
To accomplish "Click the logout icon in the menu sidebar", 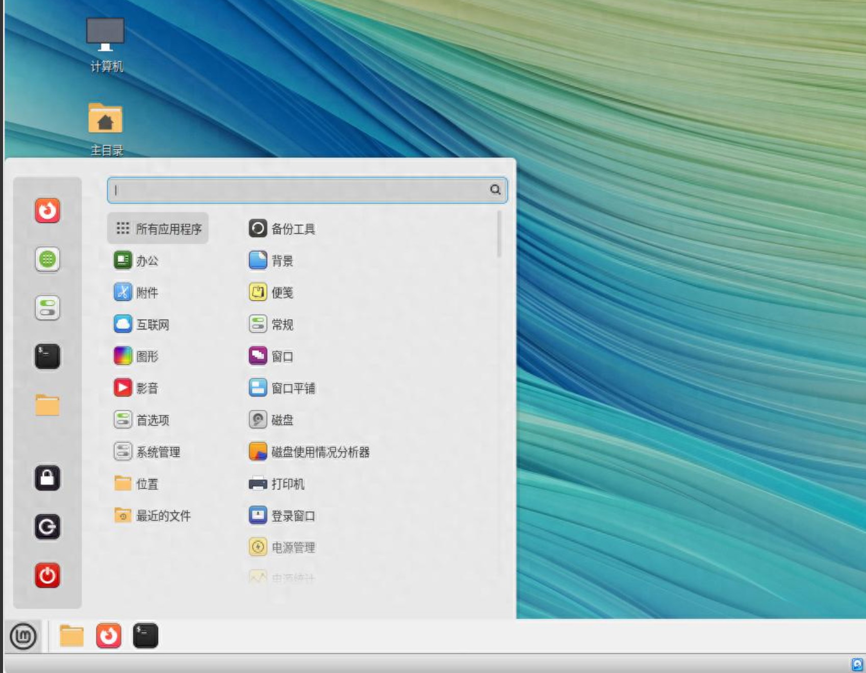I will (47, 527).
